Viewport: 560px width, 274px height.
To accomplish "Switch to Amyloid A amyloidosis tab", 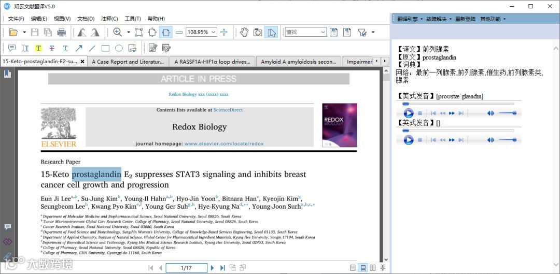I will [x=299, y=62].
